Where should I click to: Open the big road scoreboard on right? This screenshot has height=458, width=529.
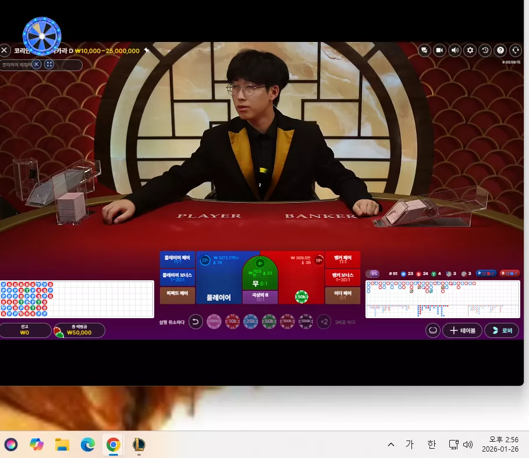pyautogui.click(x=443, y=300)
